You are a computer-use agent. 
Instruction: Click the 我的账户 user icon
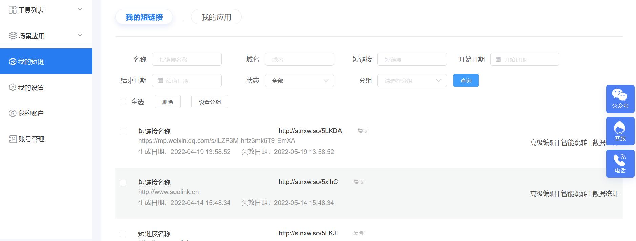[x=13, y=113]
